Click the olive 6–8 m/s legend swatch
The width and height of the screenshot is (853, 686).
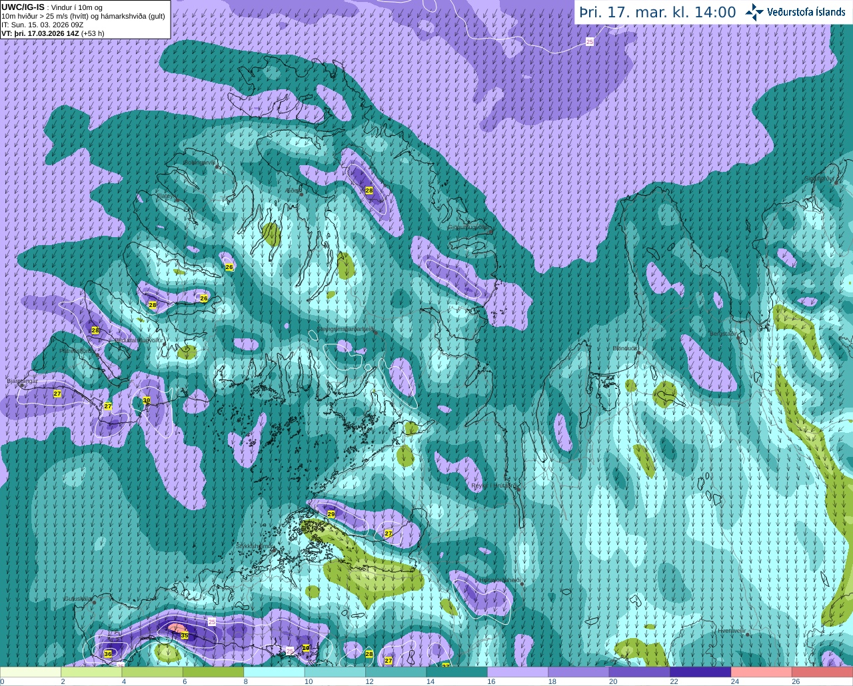(x=213, y=672)
